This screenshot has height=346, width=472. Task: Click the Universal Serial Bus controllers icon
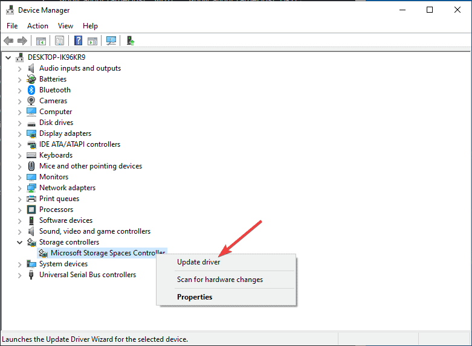[x=31, y=275]
